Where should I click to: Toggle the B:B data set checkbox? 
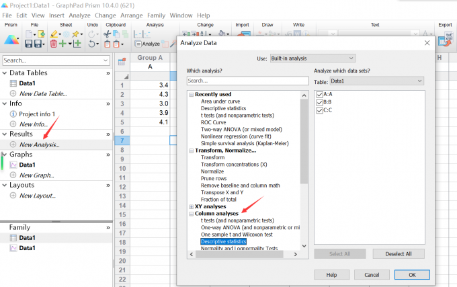[320, 102]
